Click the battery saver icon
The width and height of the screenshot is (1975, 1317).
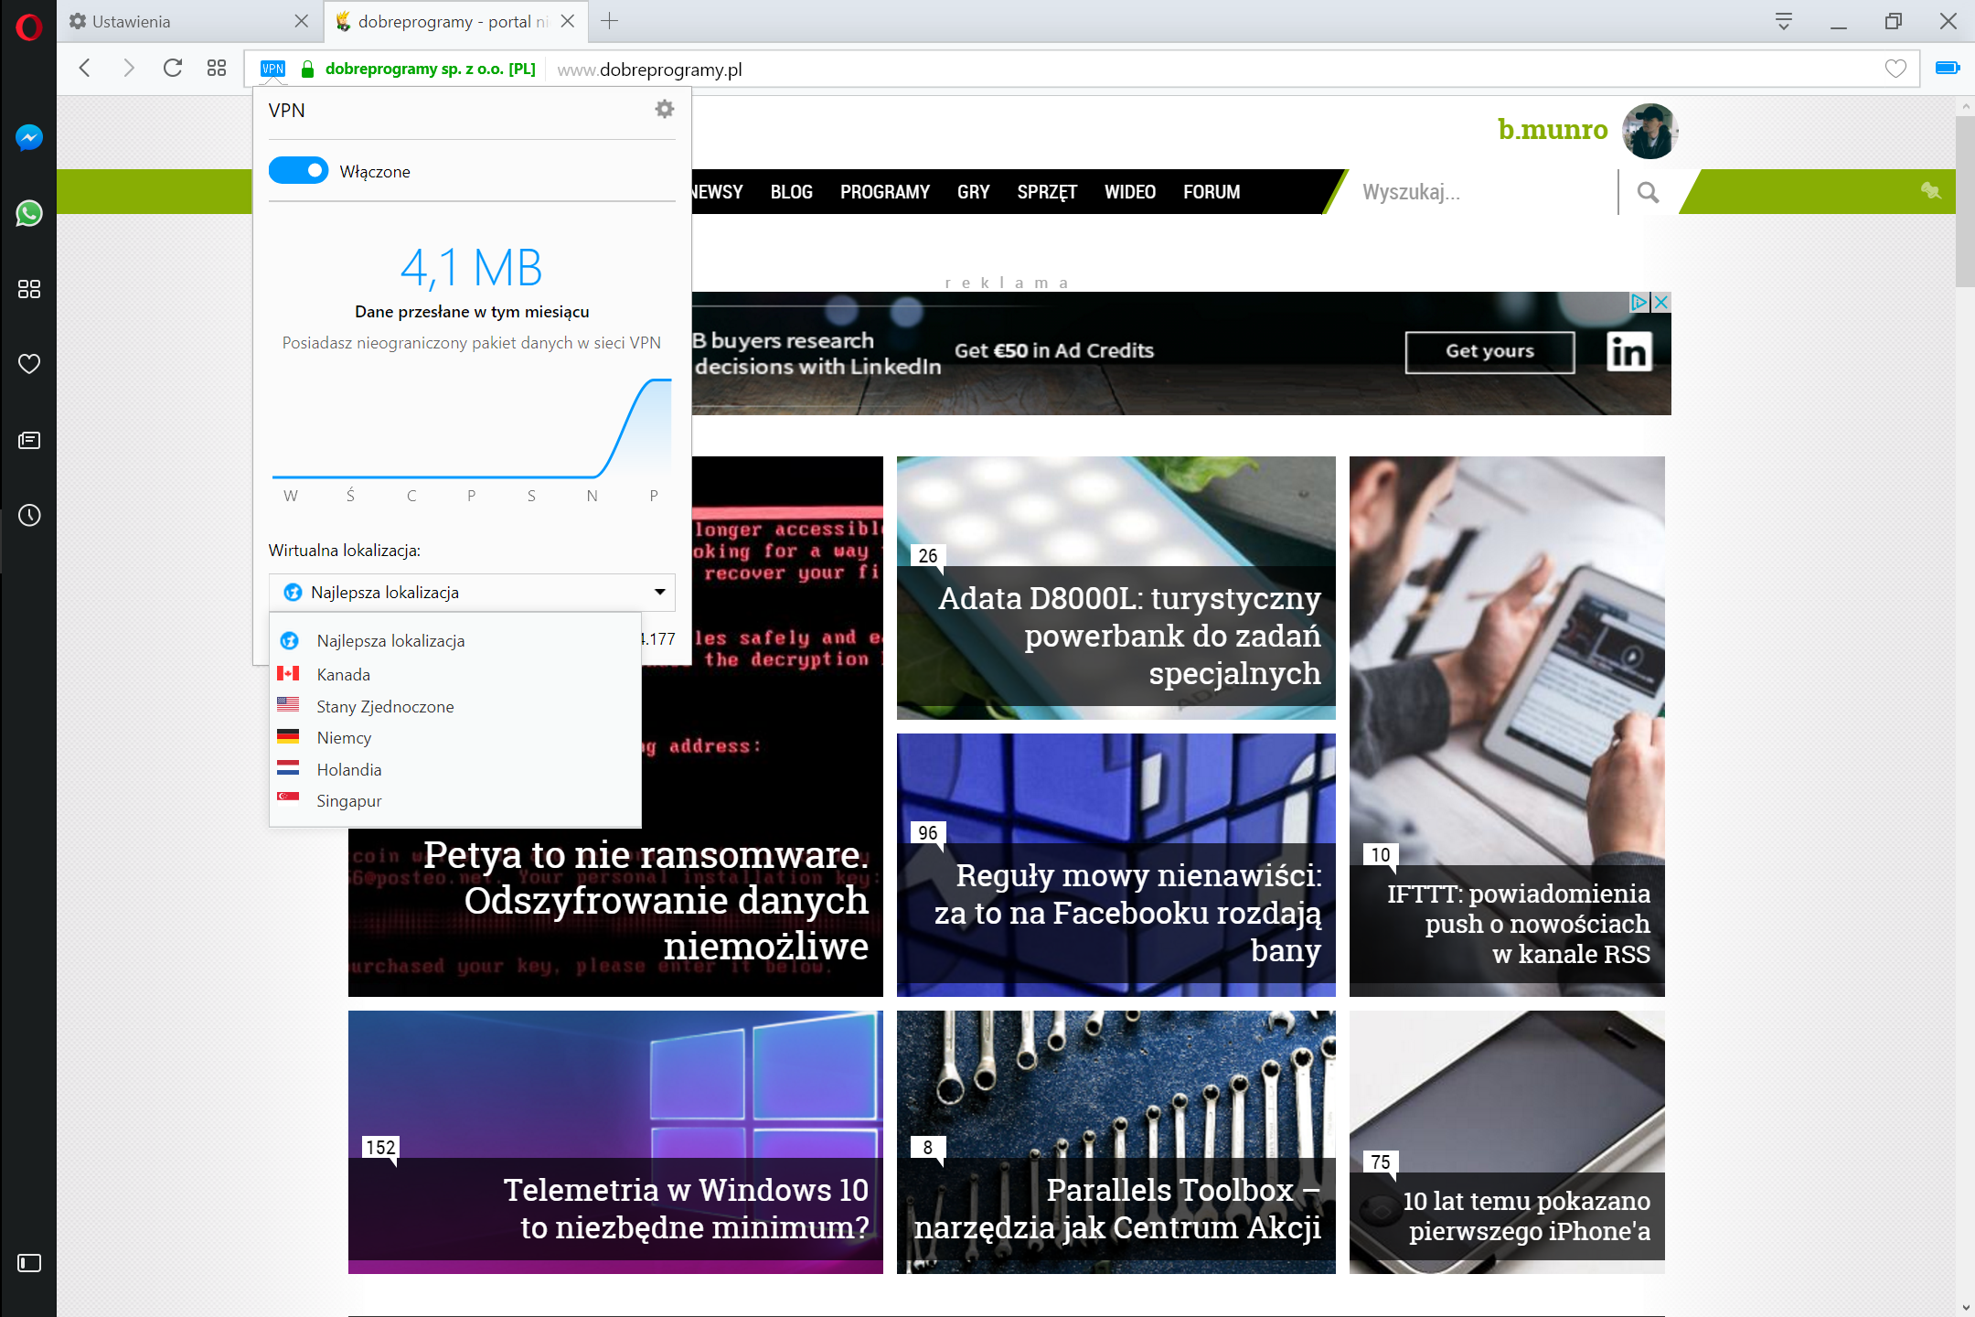pos(1947,69)
